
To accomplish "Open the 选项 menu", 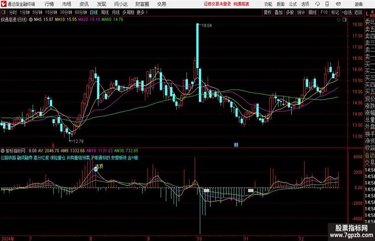I will pyautogui.click(x=305, y=4).
